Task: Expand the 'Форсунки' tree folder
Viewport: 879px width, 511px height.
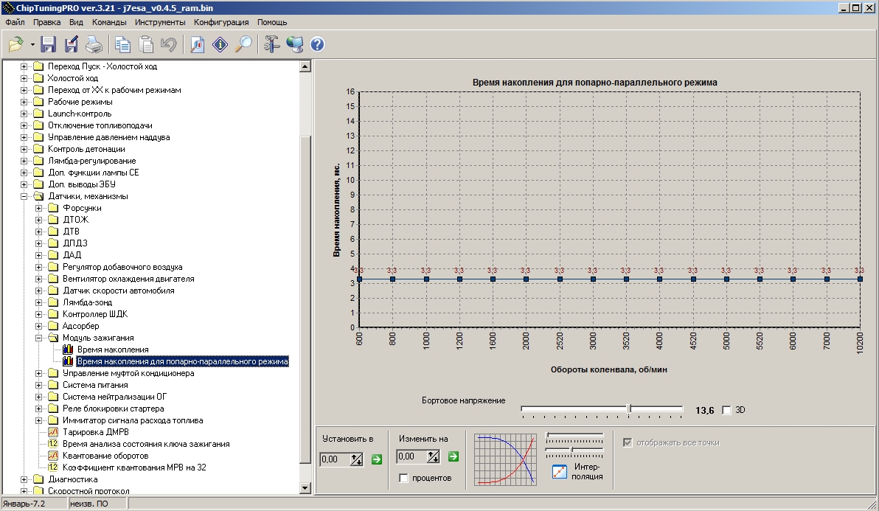Action: [39, 208]
